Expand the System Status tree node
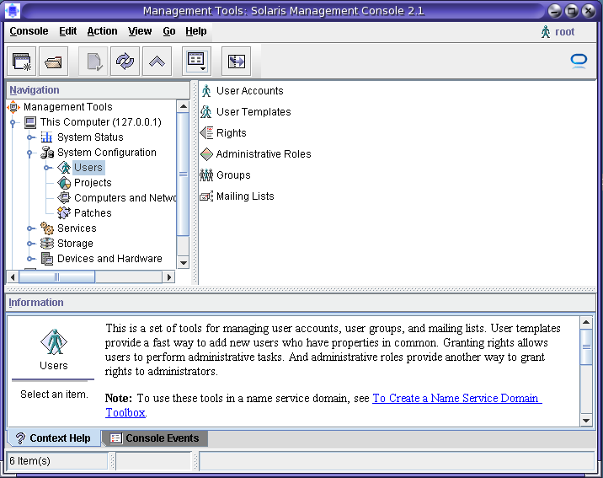Screen dimensions: 603x478 pos(30,137)
